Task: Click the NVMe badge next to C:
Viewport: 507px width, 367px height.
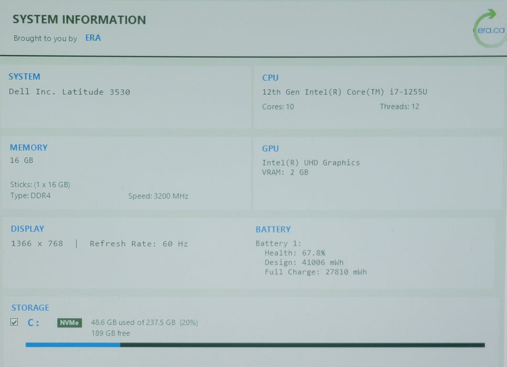Action: tap(69, 323)
